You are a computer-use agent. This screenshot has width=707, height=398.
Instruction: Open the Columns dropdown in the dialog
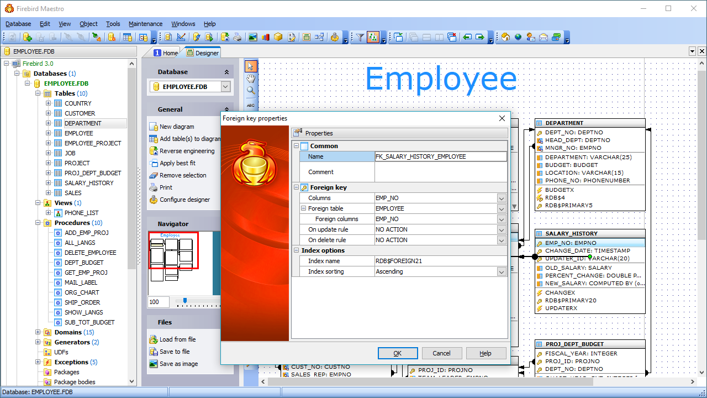(501, 198)
